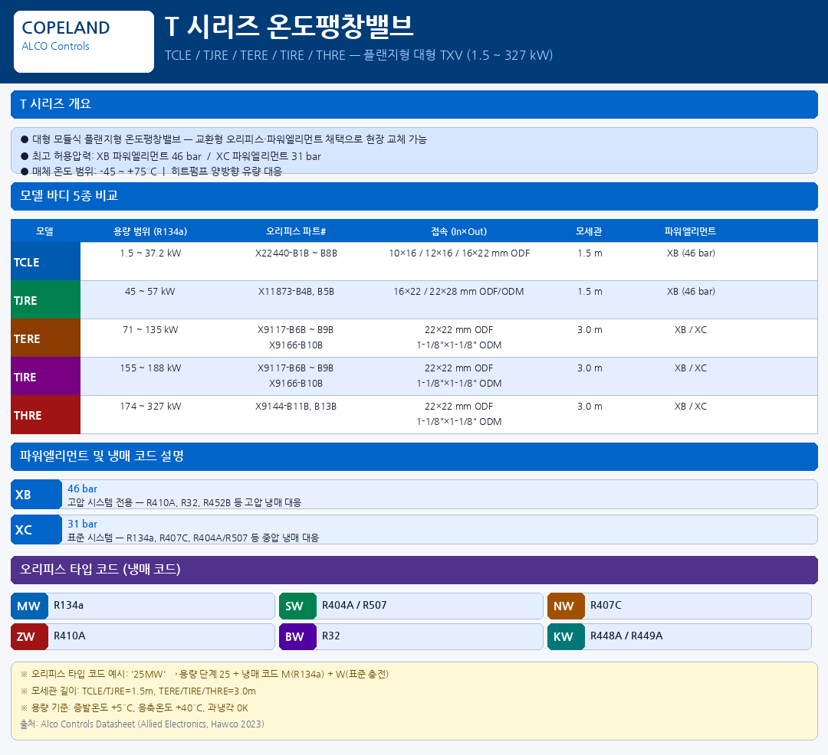Click the '용량 범위 (R134a)' column header
The height and width of the screenshot is (755, 828).
pyautogui.click(x=150, y=231)
